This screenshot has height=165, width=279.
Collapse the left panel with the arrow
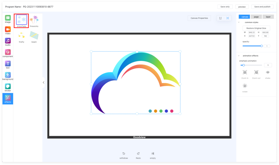tap(44, 82)
